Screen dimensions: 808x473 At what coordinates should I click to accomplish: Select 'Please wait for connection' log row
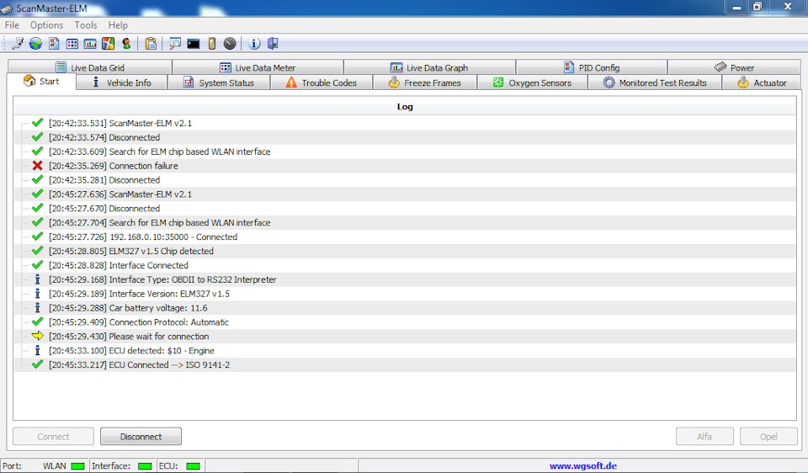point(405,337)
